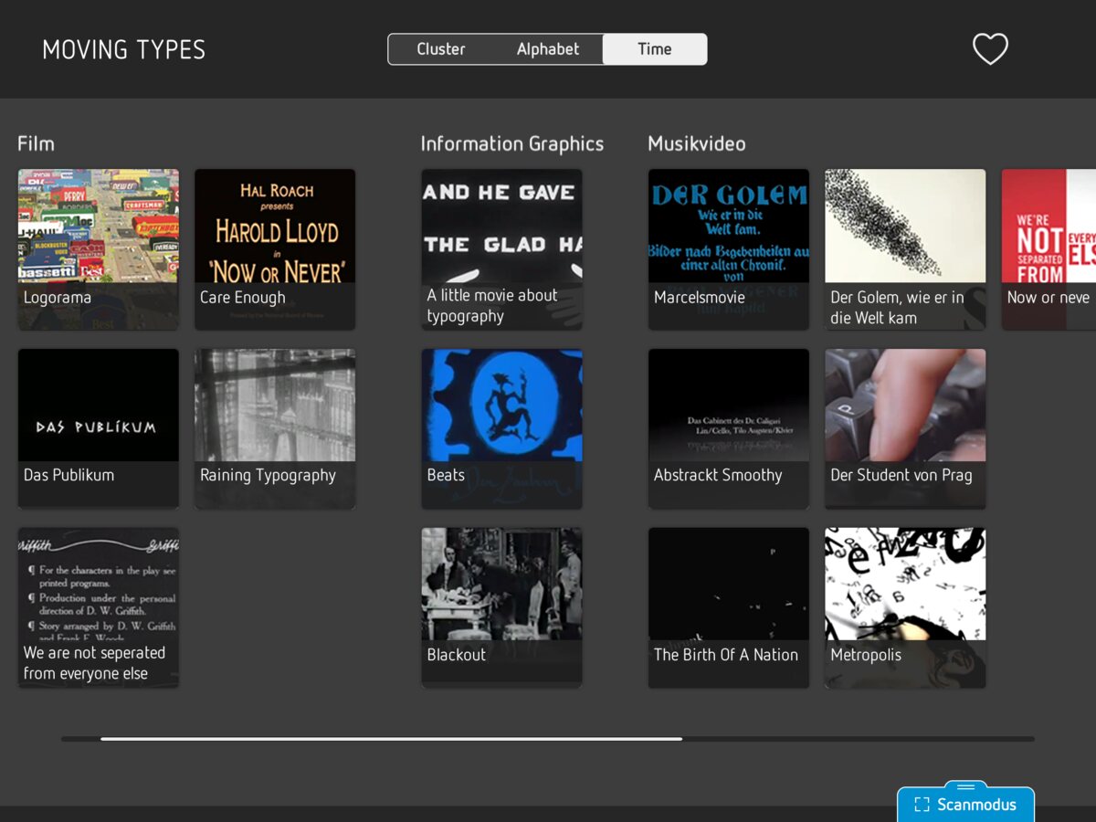
Task: Select the Time view tab
Action: click(x=655, y=49)
